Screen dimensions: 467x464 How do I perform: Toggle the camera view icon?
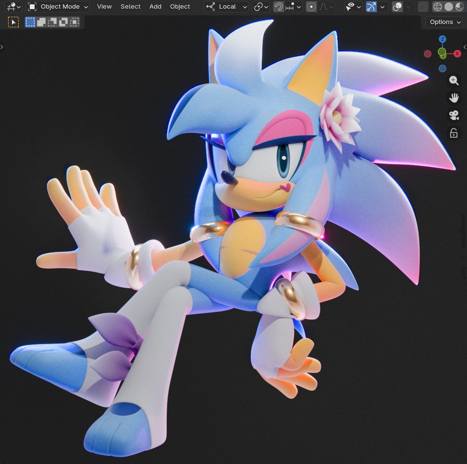(454, 116)
